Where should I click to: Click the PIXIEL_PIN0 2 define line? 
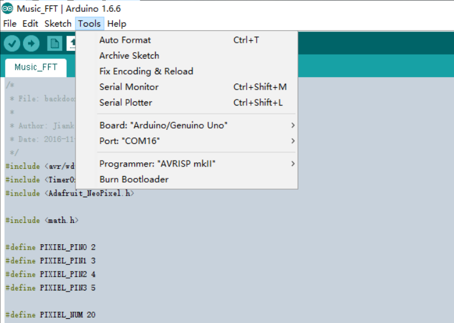(x=51, y=247)
